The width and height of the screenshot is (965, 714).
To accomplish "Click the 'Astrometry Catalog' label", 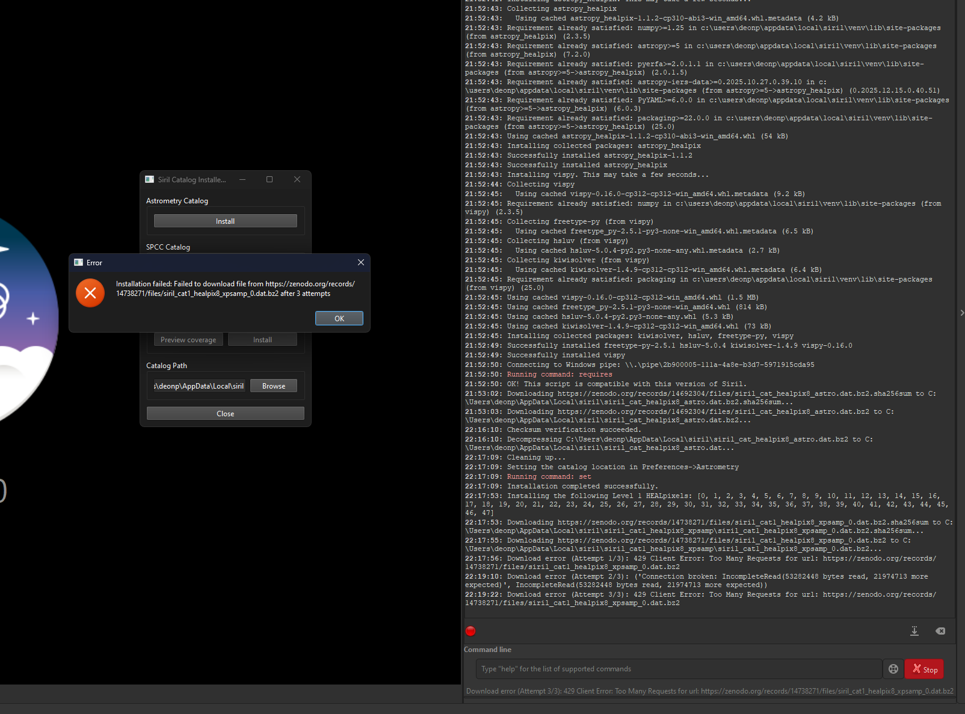I will coord(177,201).
